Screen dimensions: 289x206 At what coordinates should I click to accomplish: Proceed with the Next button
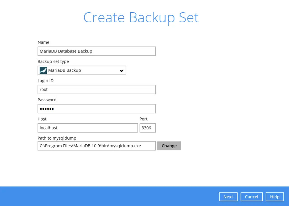click(228, 197)
